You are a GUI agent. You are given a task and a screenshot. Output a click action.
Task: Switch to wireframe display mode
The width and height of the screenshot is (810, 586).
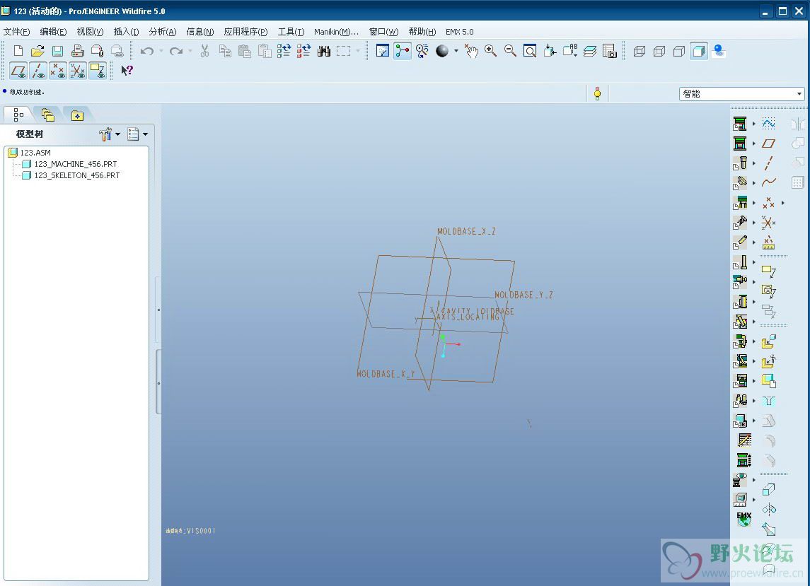point(639,51)
